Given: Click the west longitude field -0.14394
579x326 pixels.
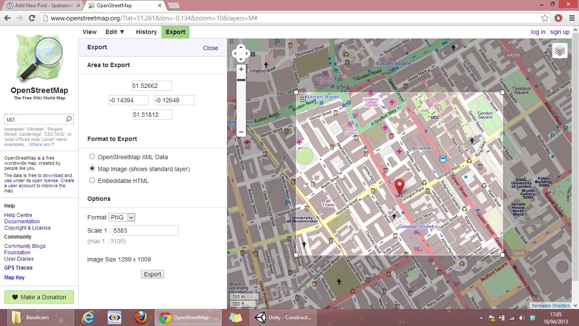Looking at the screenshot, I should (x=129, y=100).
